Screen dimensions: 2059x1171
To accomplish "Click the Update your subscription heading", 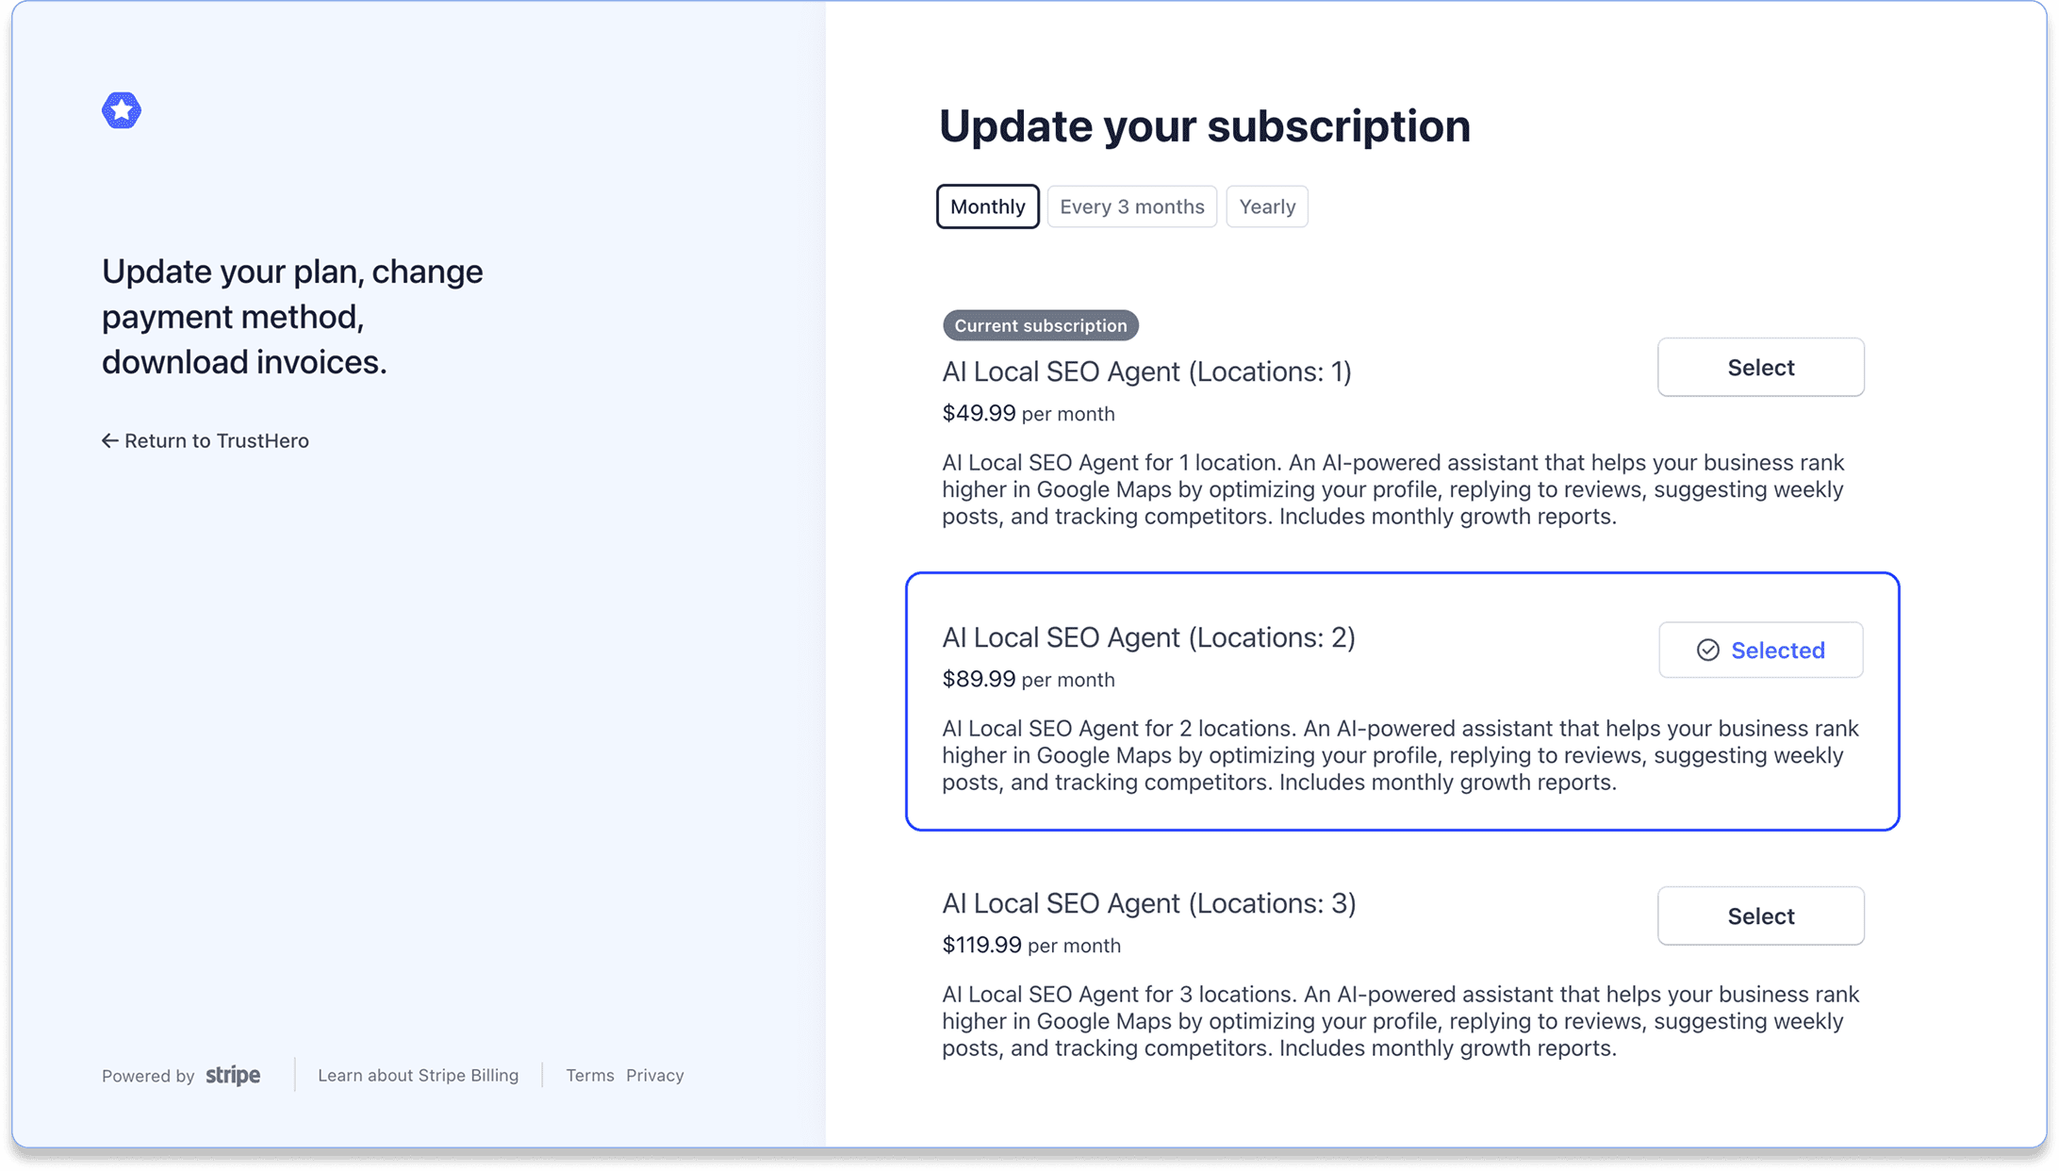I will pos(1204,126).
